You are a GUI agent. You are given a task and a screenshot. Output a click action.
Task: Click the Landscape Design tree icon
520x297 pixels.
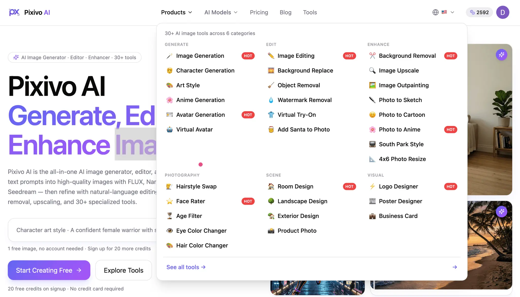[x=271, y=201]
